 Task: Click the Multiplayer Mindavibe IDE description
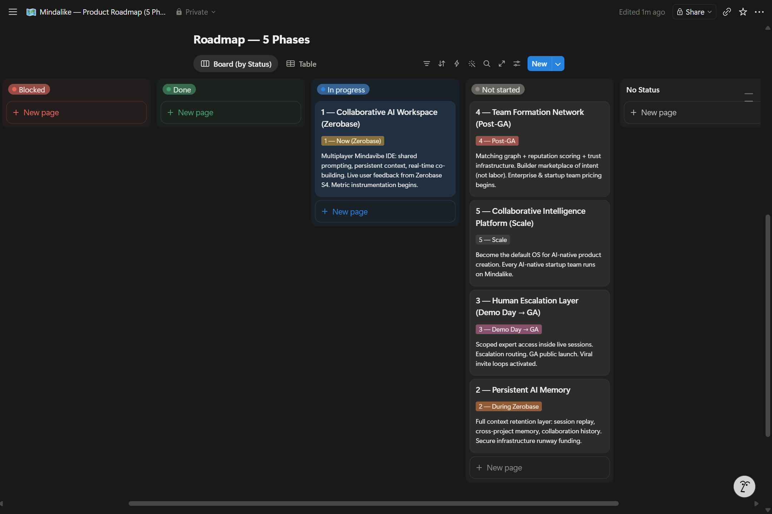[383, 170]
